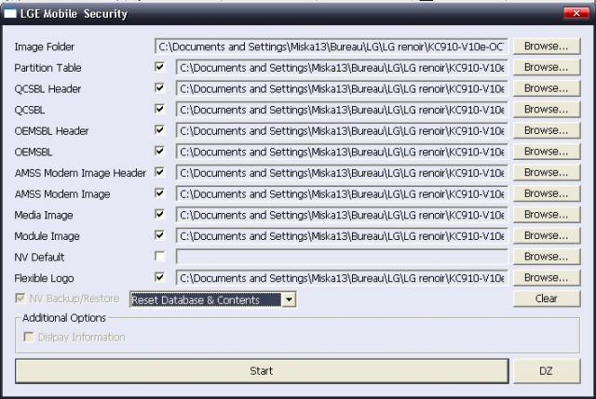
Task: Browse for the Partition Table file
Action: [547, 67]
